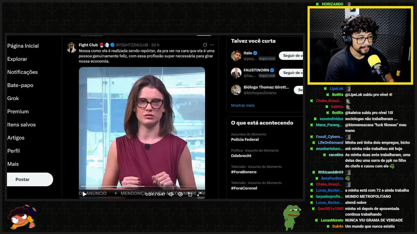Click chat username BetaPardista

click(332, 178)
